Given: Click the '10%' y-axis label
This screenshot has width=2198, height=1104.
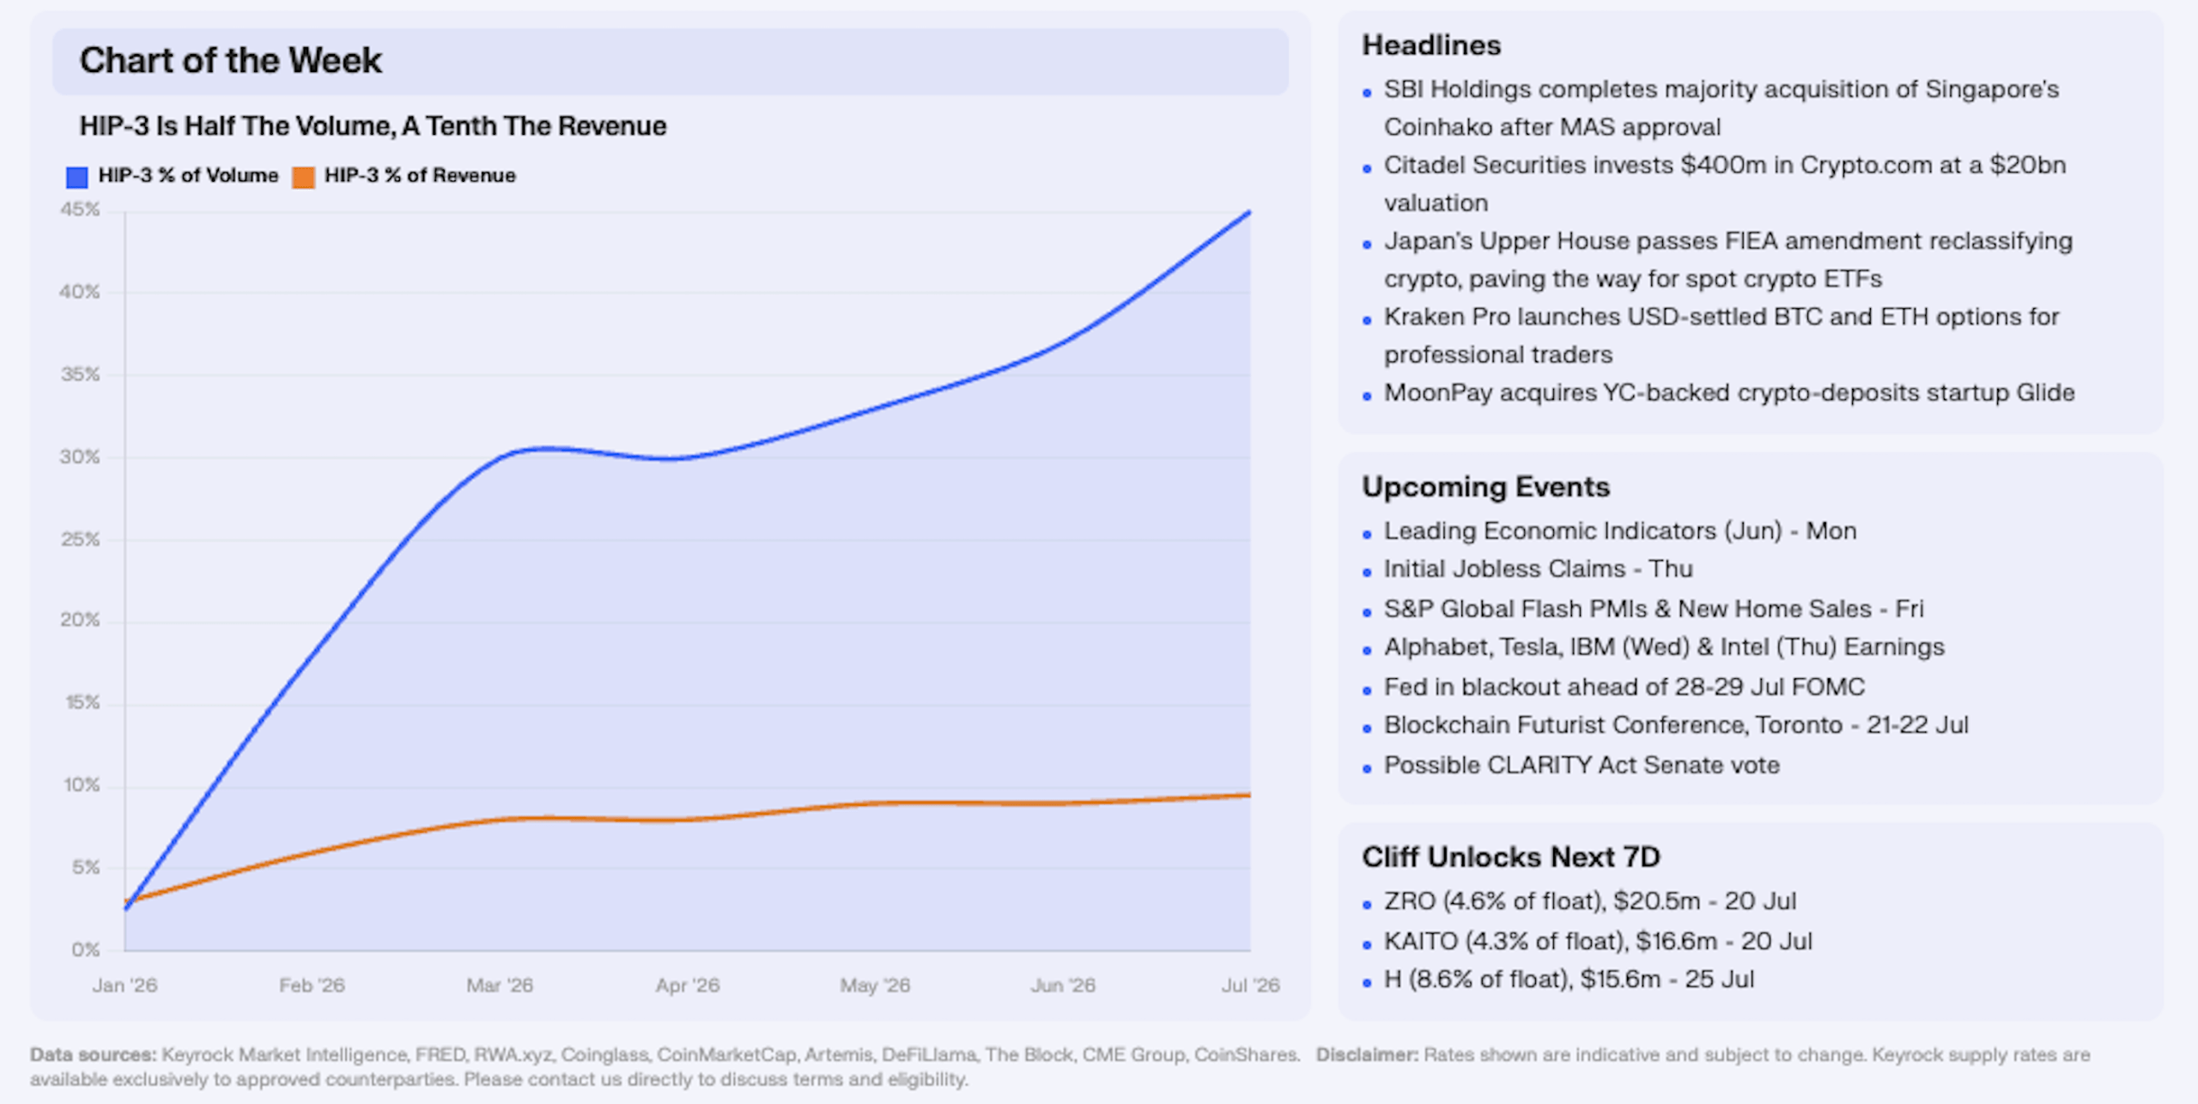Looking at the screenshot, I should click(82, 785).
